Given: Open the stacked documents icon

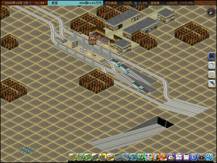Looking at the screenshot, I should [212, 74].
